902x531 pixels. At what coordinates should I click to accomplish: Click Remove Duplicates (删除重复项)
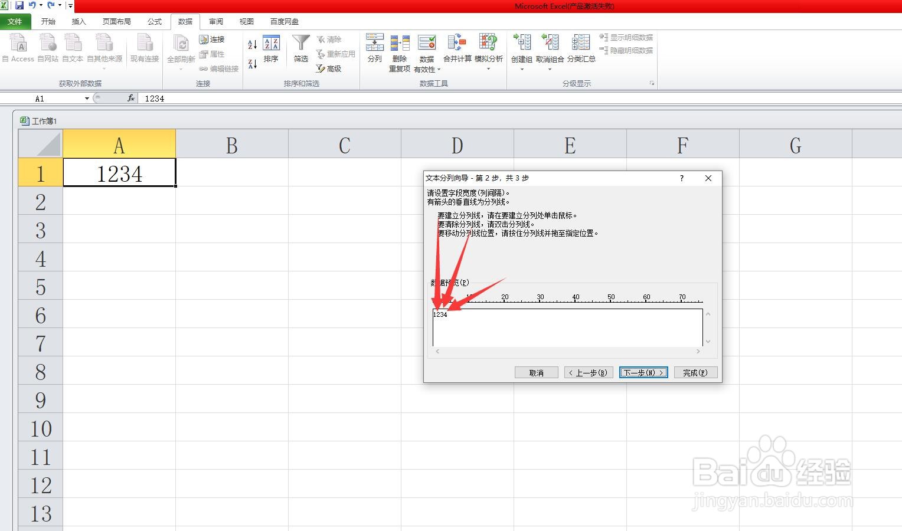(x=400, y=53)
